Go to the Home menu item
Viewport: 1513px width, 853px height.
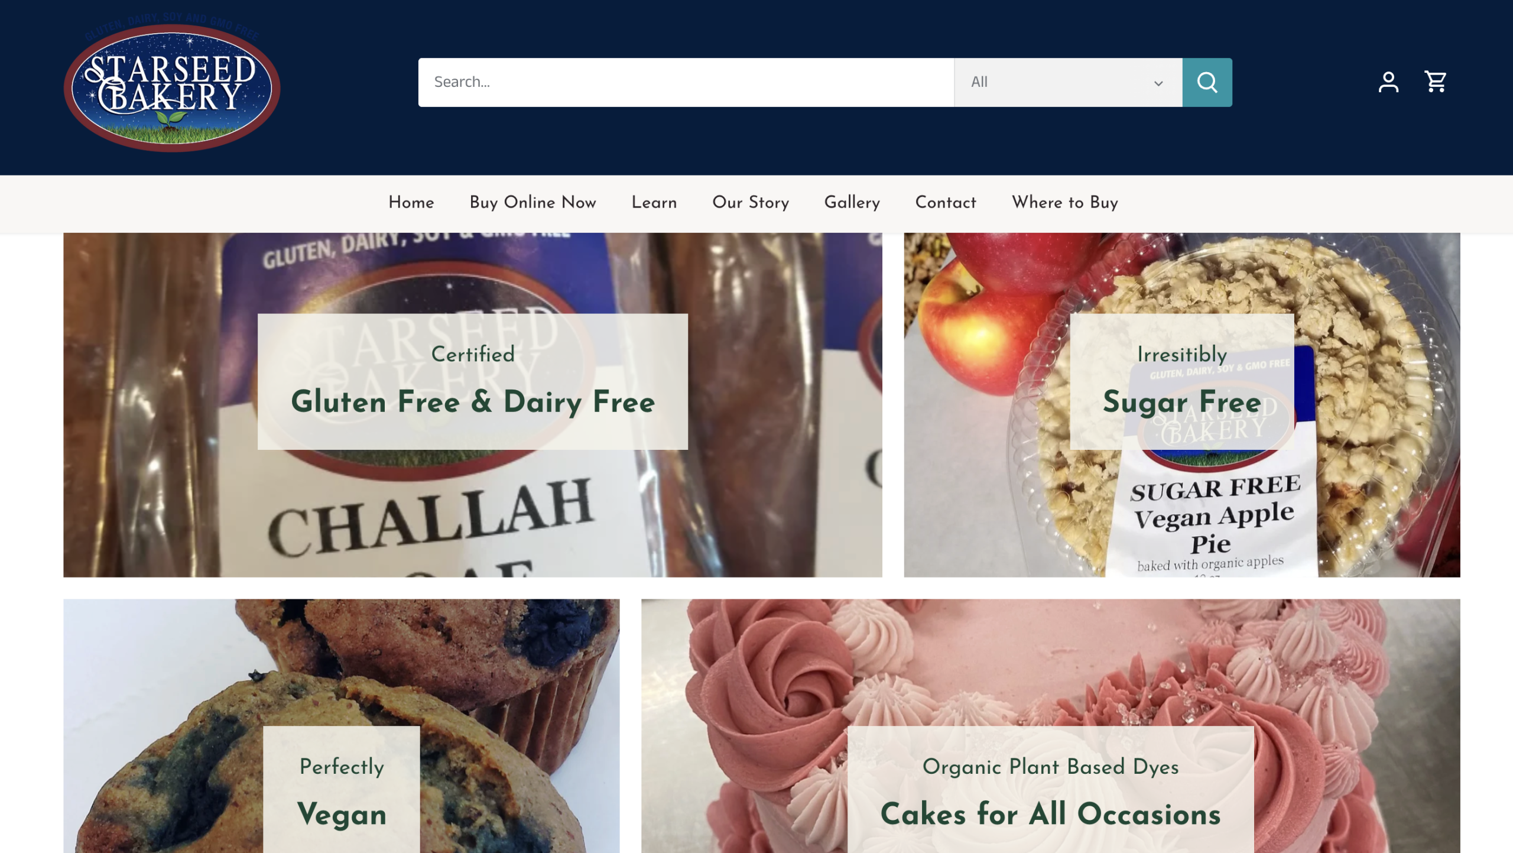tap(411, 203)
